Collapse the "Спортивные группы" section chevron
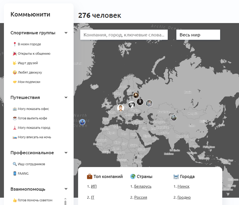 coord(66,33)
